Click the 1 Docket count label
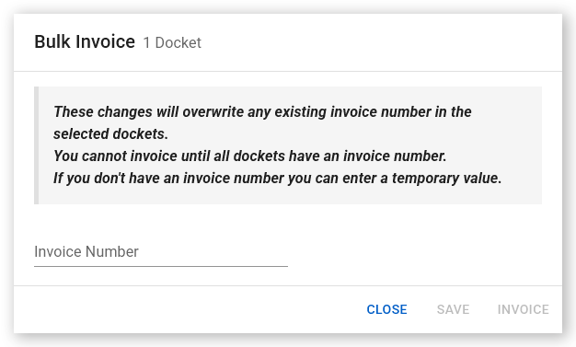Image resolution: width=576 pixels, height=347 pixels. [x=172, y=42]
